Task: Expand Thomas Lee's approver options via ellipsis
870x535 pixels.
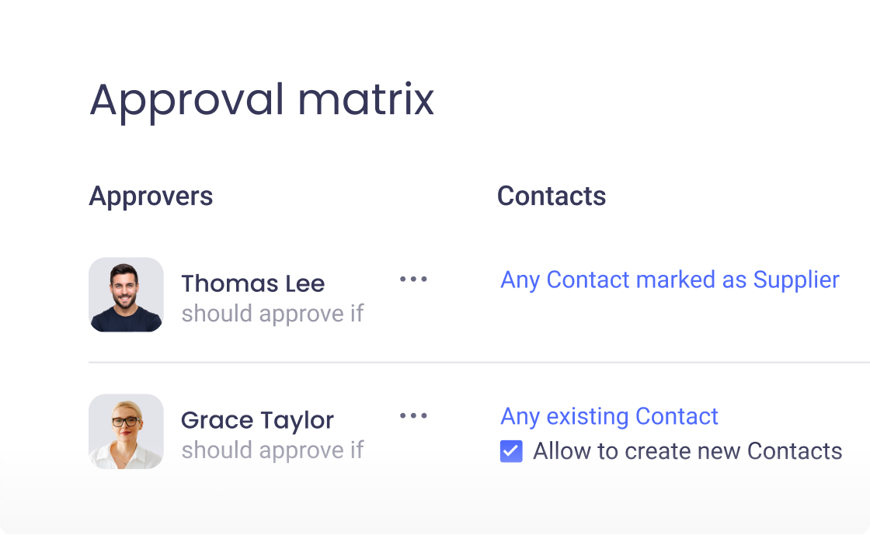Action: [412, 280]
